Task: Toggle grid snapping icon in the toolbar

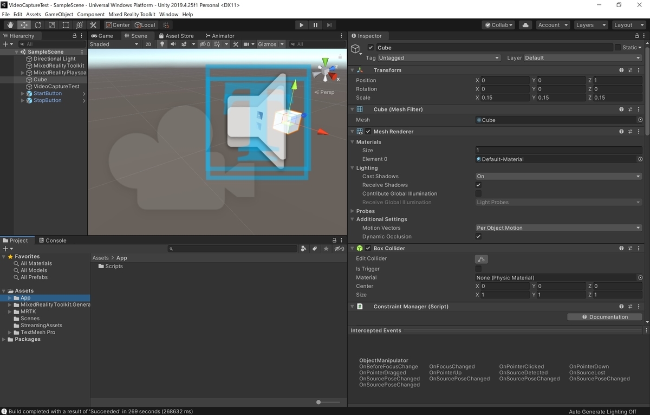Action: tap(166, 25)
